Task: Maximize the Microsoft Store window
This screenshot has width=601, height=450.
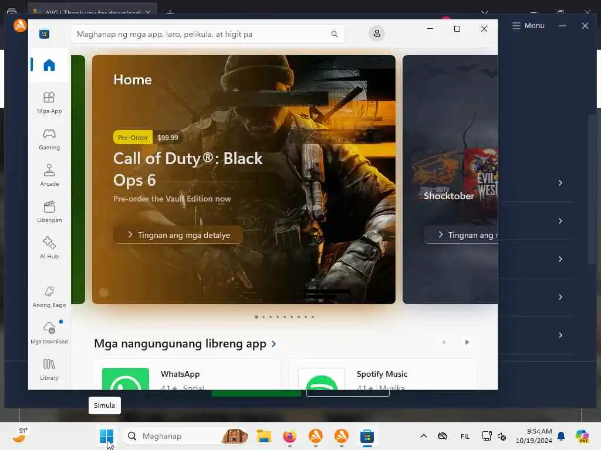Action: [x=457, y=29]
